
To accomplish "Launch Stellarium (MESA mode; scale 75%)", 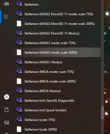I will click(57, 72).
